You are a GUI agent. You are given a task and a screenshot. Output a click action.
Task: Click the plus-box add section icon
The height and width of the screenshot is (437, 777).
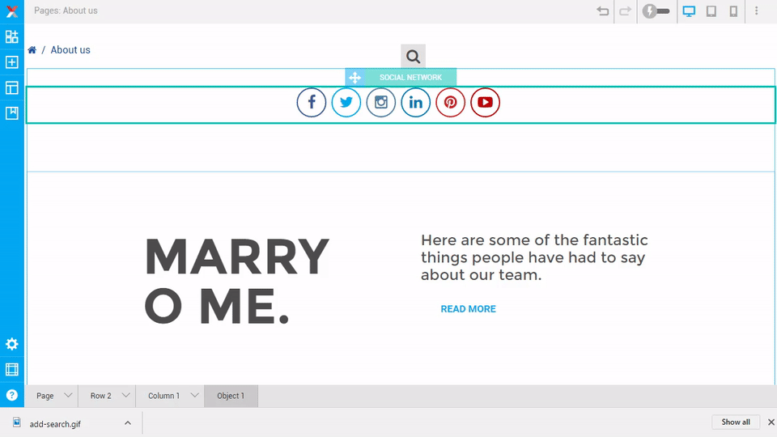[x=11, y=62]
